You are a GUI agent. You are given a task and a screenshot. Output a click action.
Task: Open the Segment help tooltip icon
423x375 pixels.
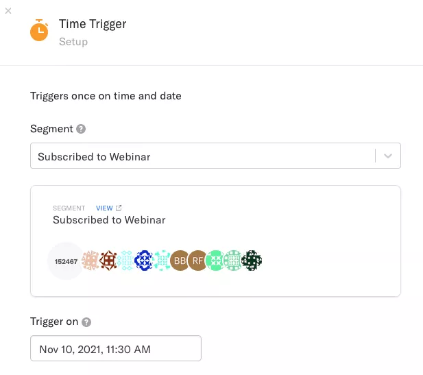(x=81, y=129)
